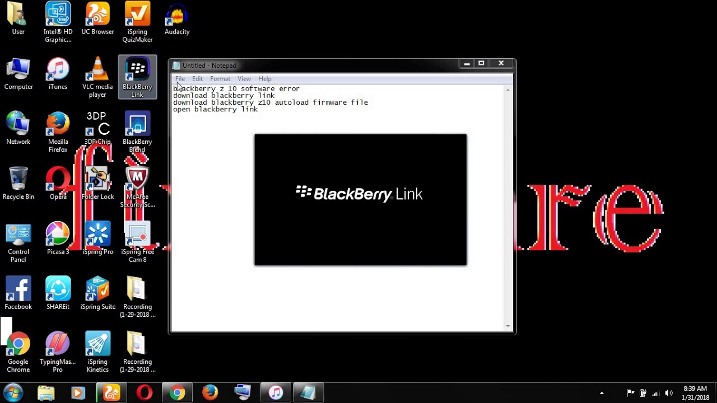
Task: Minimize the Notepad window
Action: 467,64
